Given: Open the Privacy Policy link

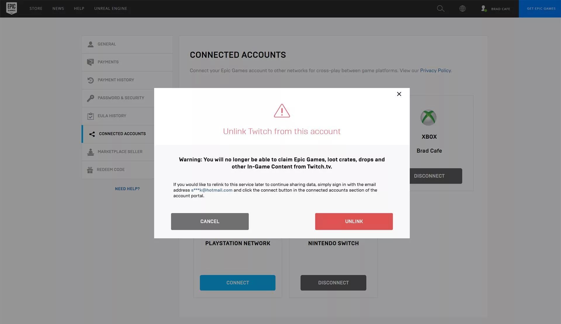Looking at the screenshot, I should click(435, 70).
